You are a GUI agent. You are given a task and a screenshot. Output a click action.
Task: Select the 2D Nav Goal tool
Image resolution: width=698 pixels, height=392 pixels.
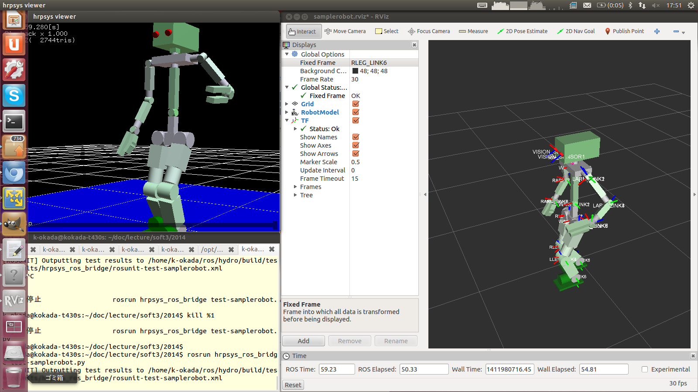pos(576,31)
